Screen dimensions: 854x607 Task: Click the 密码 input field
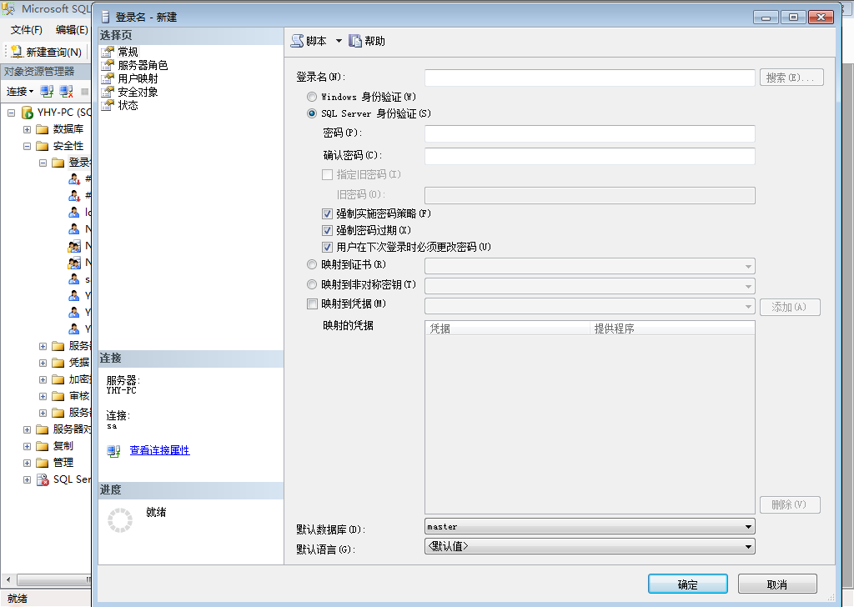pos(590,133)
